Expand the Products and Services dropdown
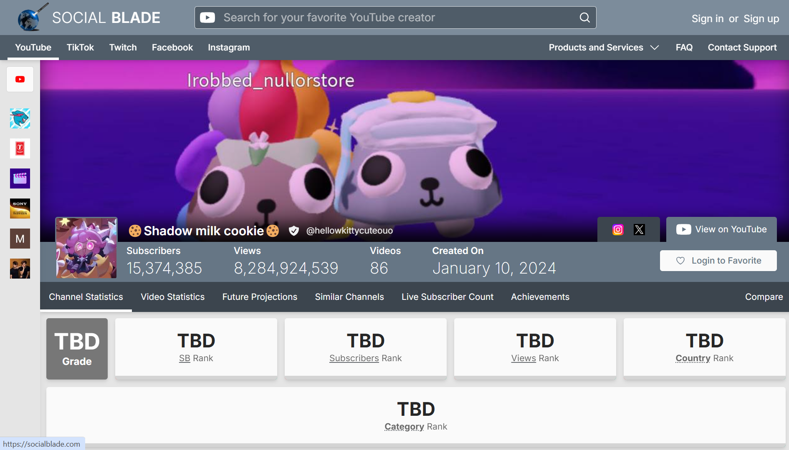 pos(604,48)
